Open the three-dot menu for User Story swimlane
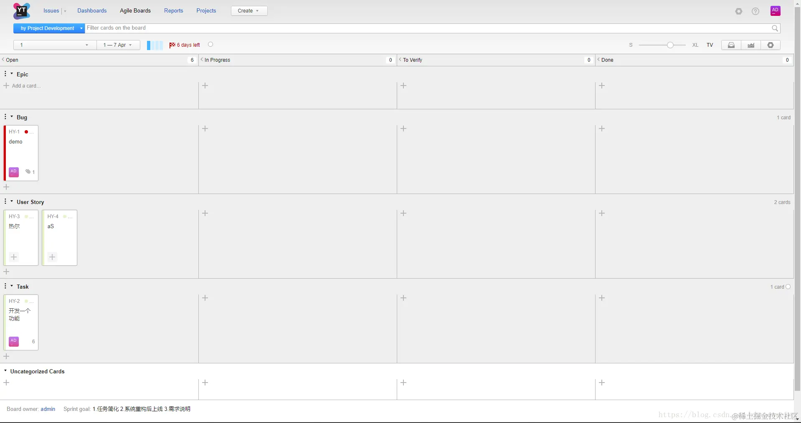Image resolution: width=801 pixels, height=423 pixels. (5, 201)
